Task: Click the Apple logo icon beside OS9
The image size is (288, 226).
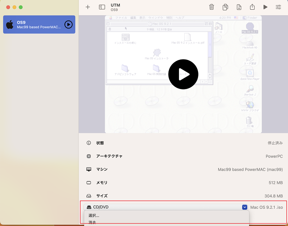Action: tap(10, 25)
